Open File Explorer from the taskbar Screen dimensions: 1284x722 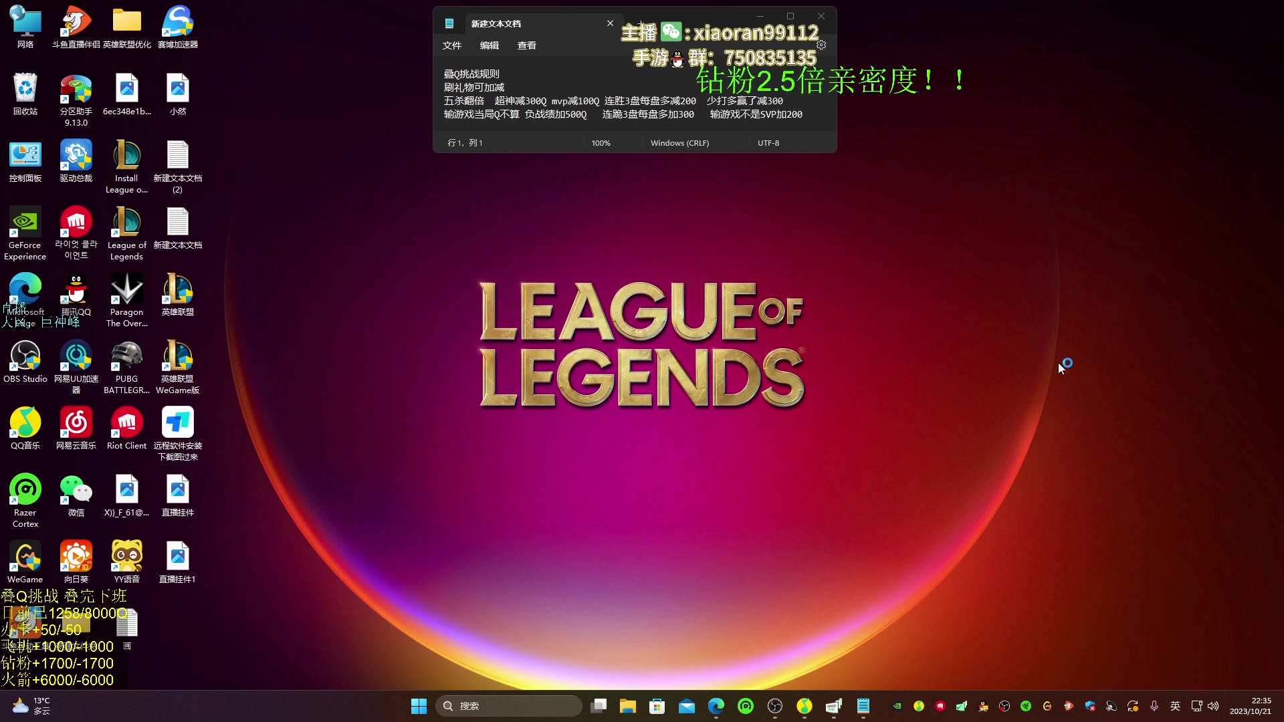pyautogui.click(x=628, y=706)
